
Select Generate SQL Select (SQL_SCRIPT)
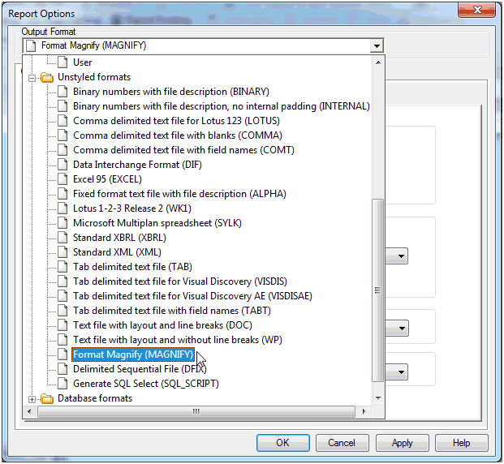[146, 384]
